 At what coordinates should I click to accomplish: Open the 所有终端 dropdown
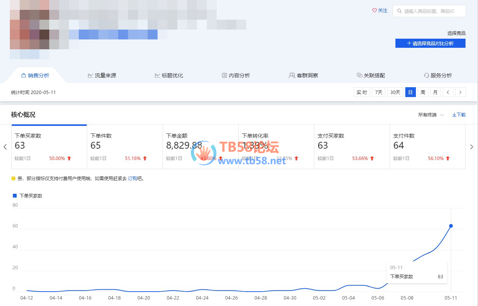(431, 115)
